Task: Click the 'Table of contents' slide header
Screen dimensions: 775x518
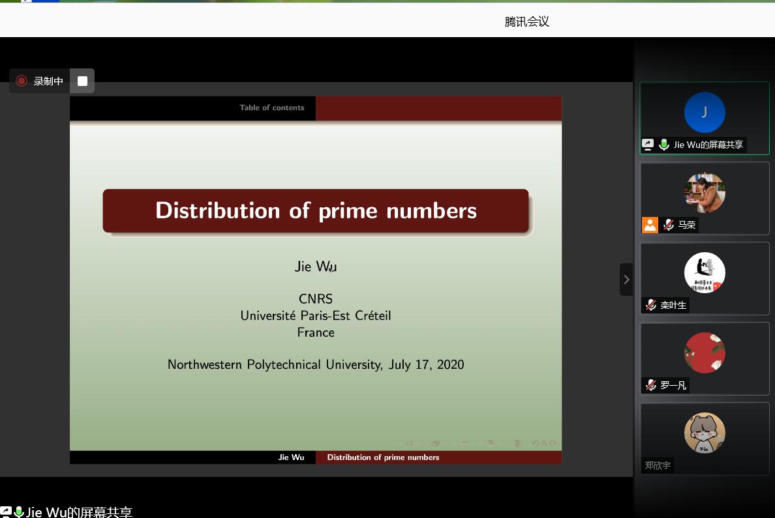Action: click(x=271, y=108)
